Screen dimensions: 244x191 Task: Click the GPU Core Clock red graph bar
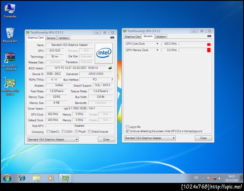[209, 44]
